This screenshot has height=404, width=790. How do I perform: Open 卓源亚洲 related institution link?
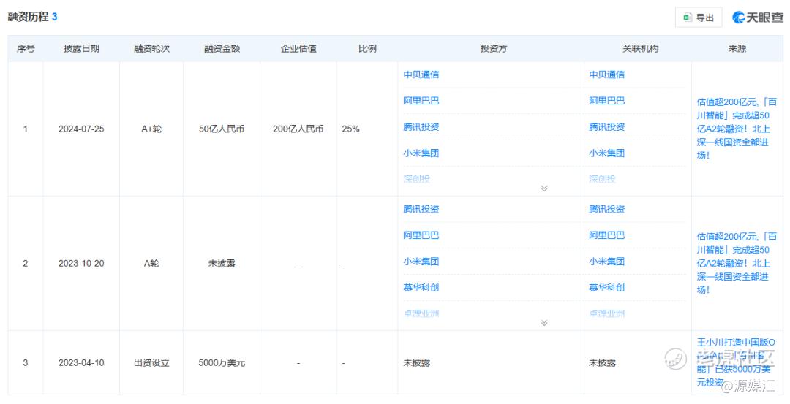point(607,313)
